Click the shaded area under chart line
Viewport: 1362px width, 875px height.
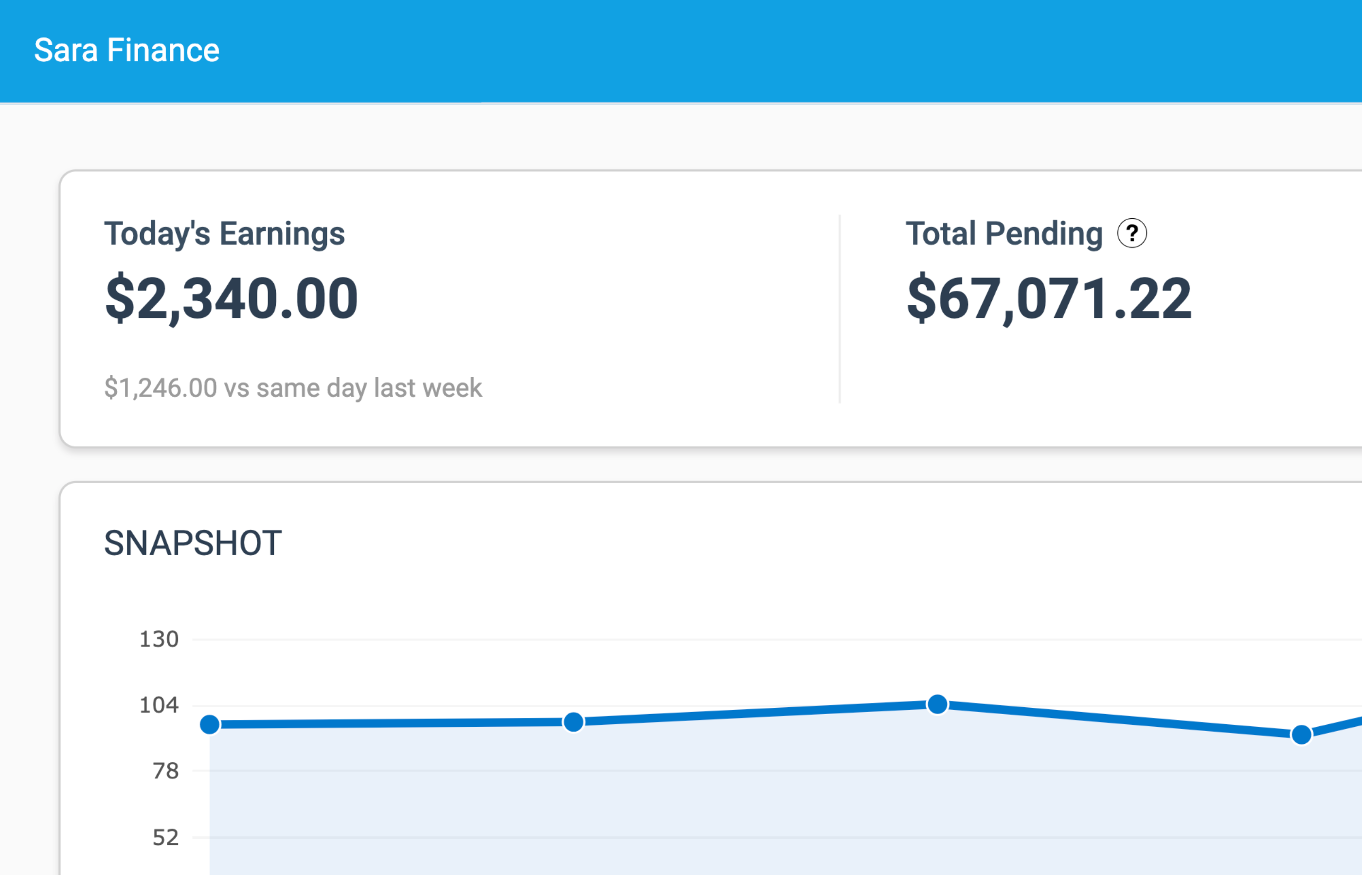(x=739, y=807)
